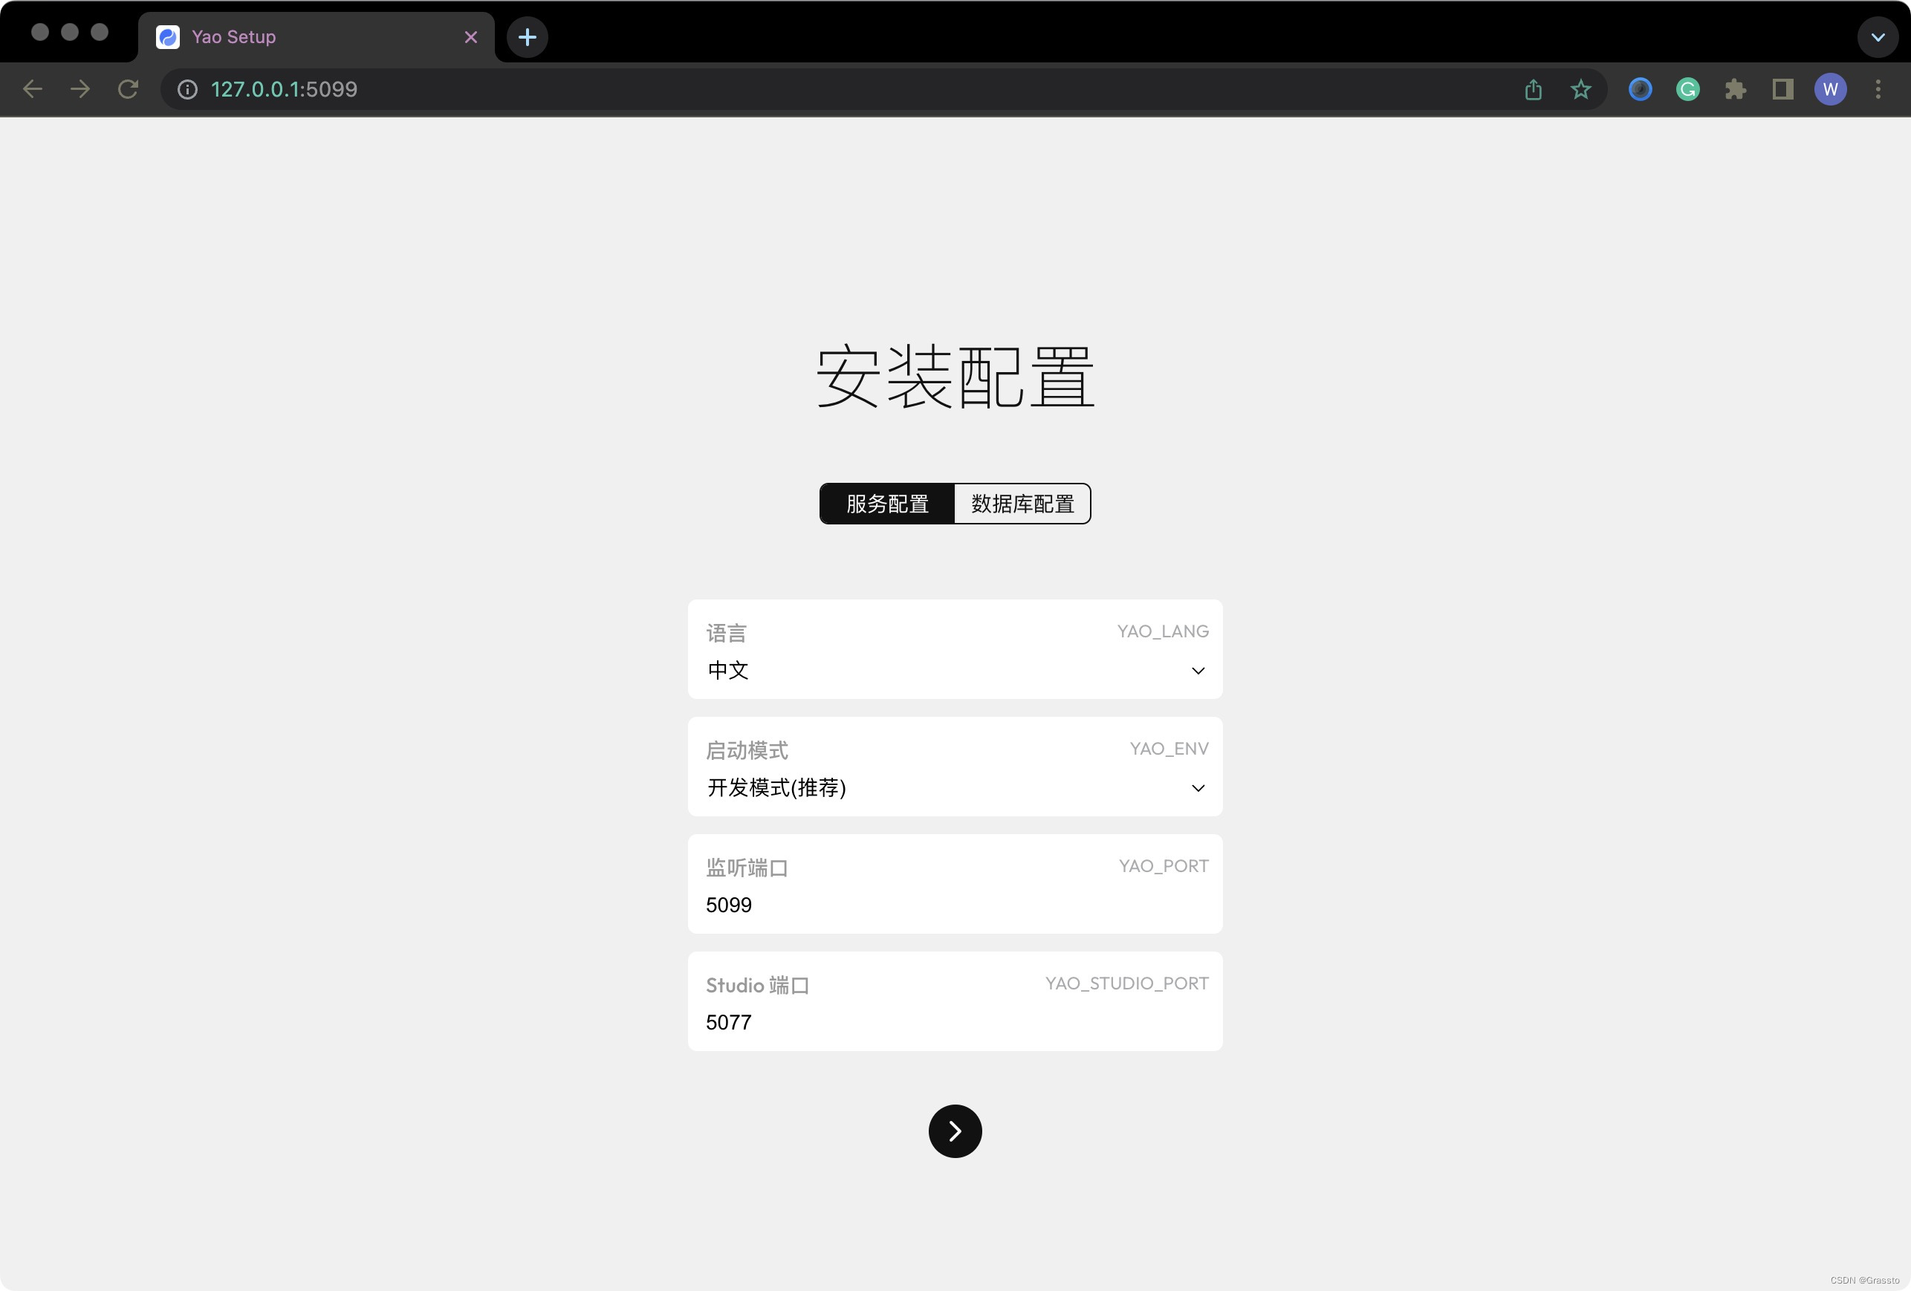This screenshot has height=1291, width=1911.
Task: Expand the tab search chevron
Action: coord(1878,37)
